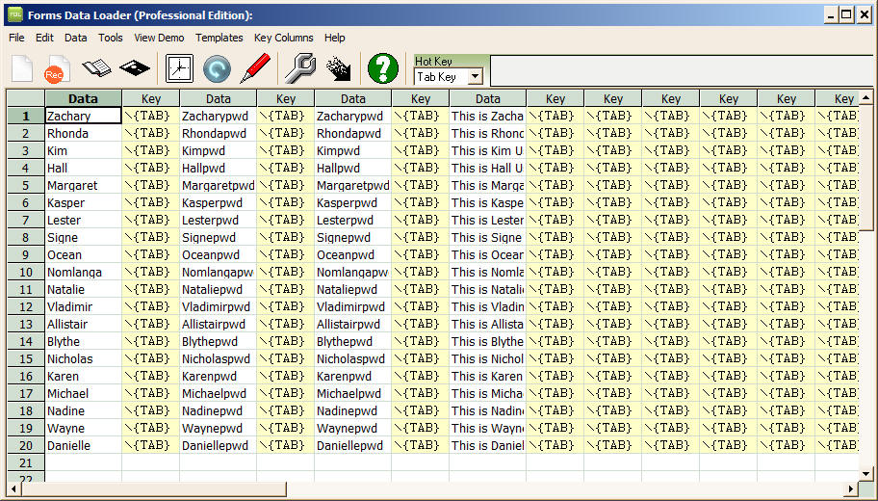Select the cell containing Kasper
Image resolution: width=878 pixels, height=501 pixels.
pyautogui.click(x=83, y=203)
